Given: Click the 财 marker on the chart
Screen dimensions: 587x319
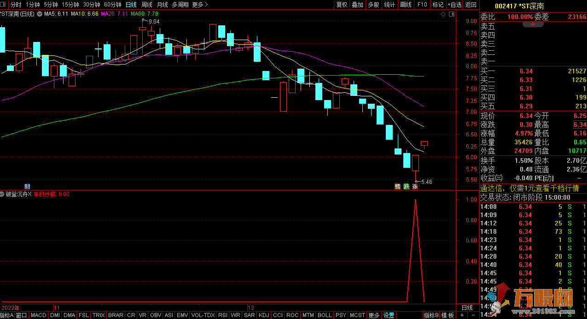Looking at the screenshot, I should point(27,187).
